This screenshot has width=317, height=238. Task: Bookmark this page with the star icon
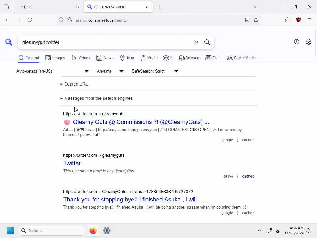(x=256, y=20)
